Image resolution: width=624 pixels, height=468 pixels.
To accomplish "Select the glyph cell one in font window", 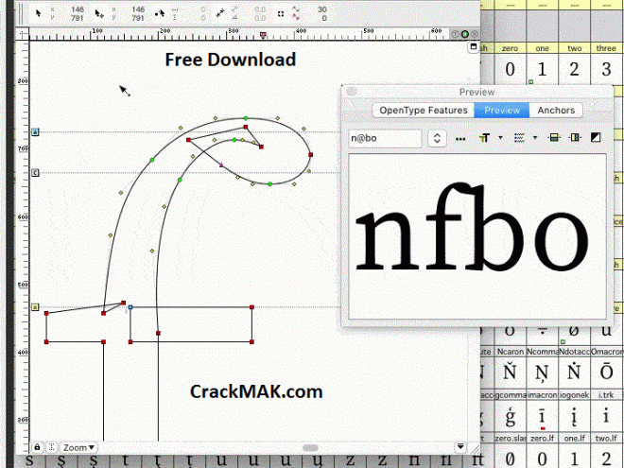I will tap(542, 64).
